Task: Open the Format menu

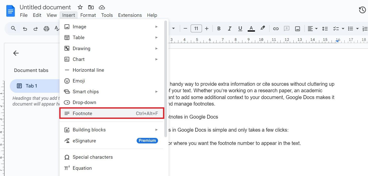Action: coord(88,15)
